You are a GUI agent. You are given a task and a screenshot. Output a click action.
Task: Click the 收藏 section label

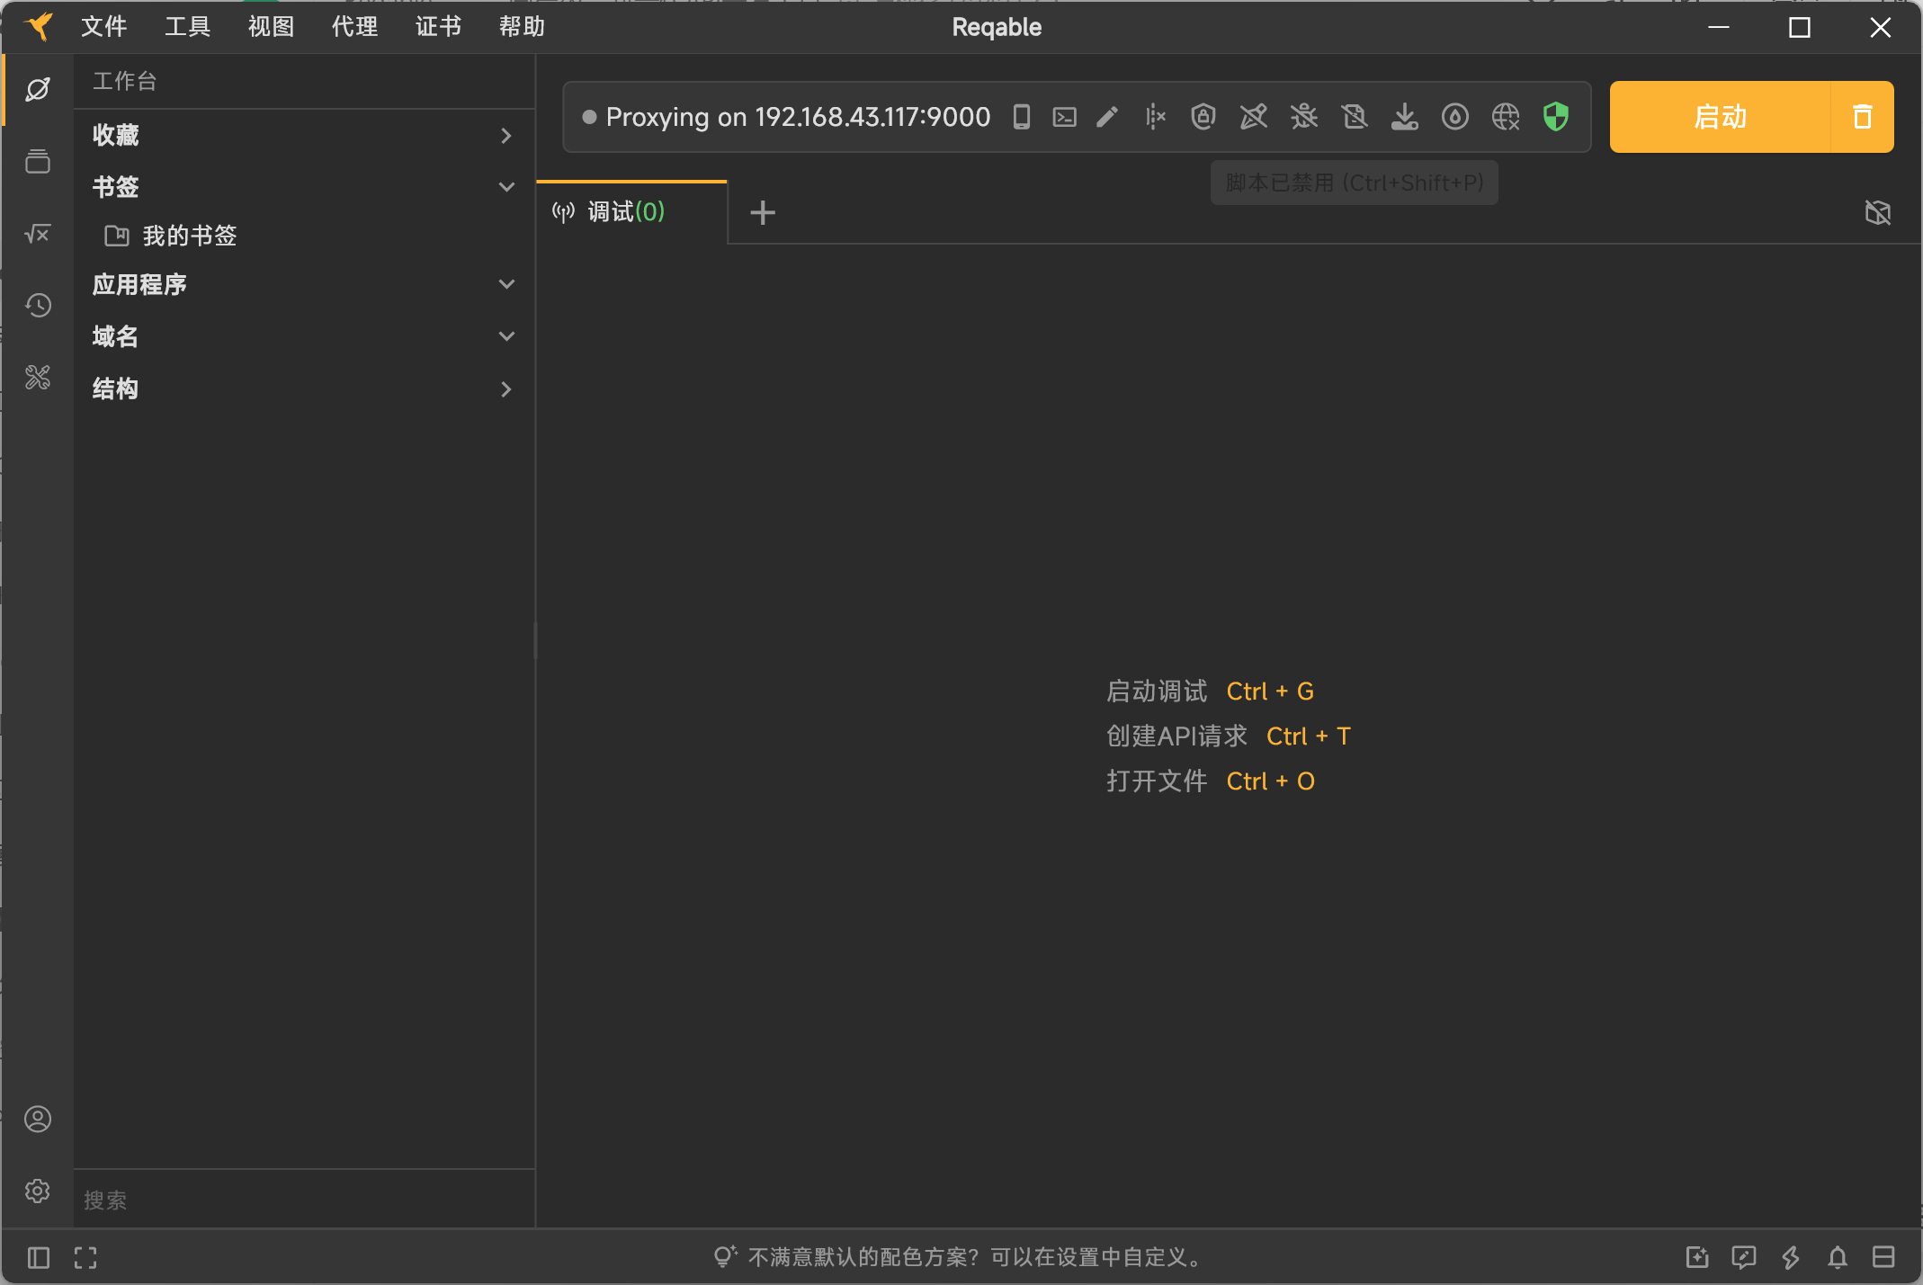[x=115, y=136]
